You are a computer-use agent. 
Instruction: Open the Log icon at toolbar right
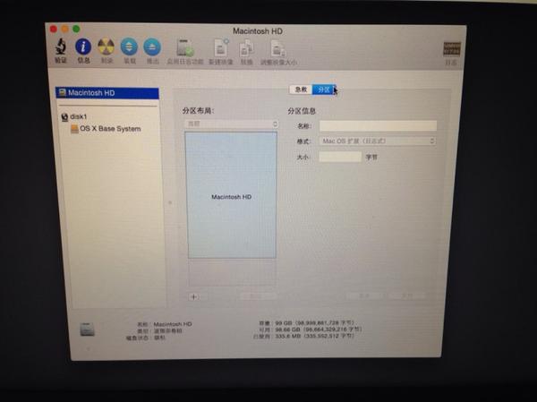(x=452, y=49)
